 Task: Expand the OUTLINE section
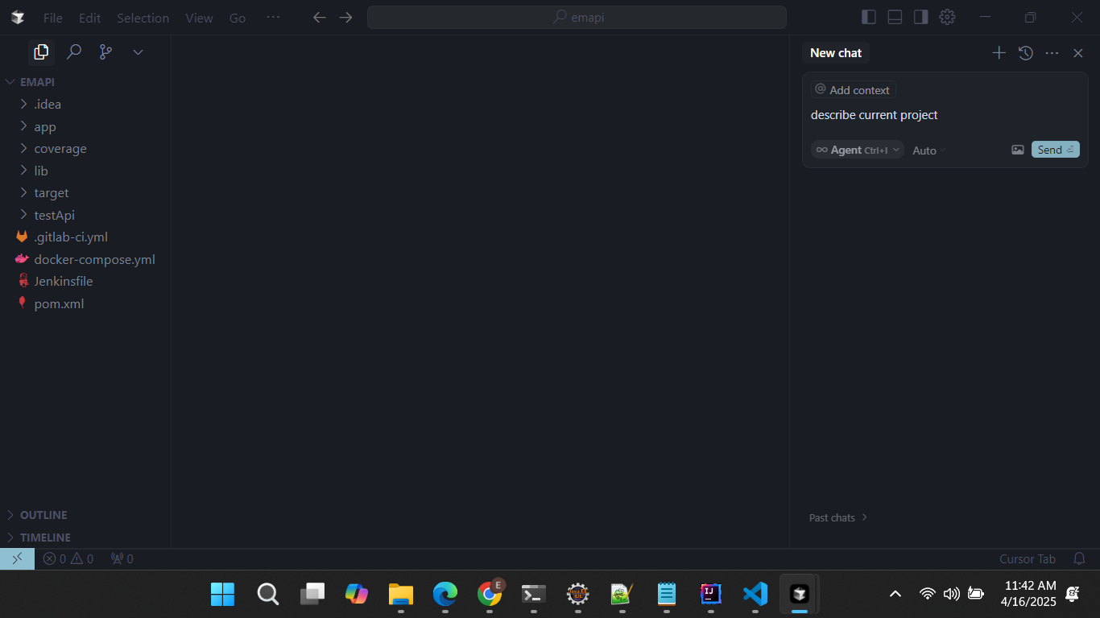click(43, 515)
